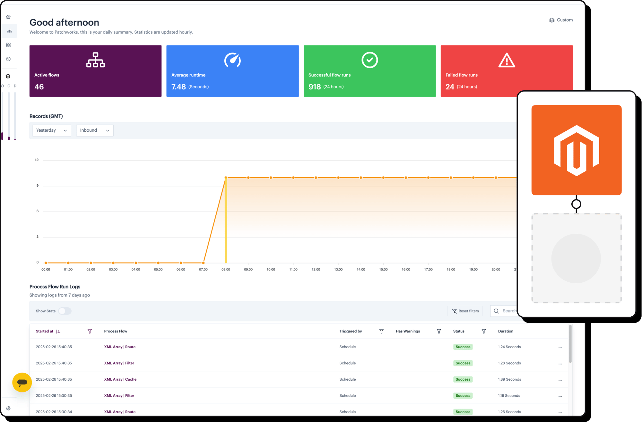Expand the Yesterday date range dropdown

point(52,130)
